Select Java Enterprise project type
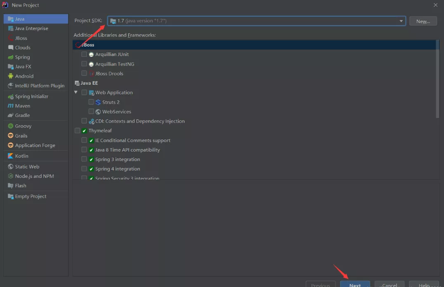444x287 pixels. click(35, 28)
